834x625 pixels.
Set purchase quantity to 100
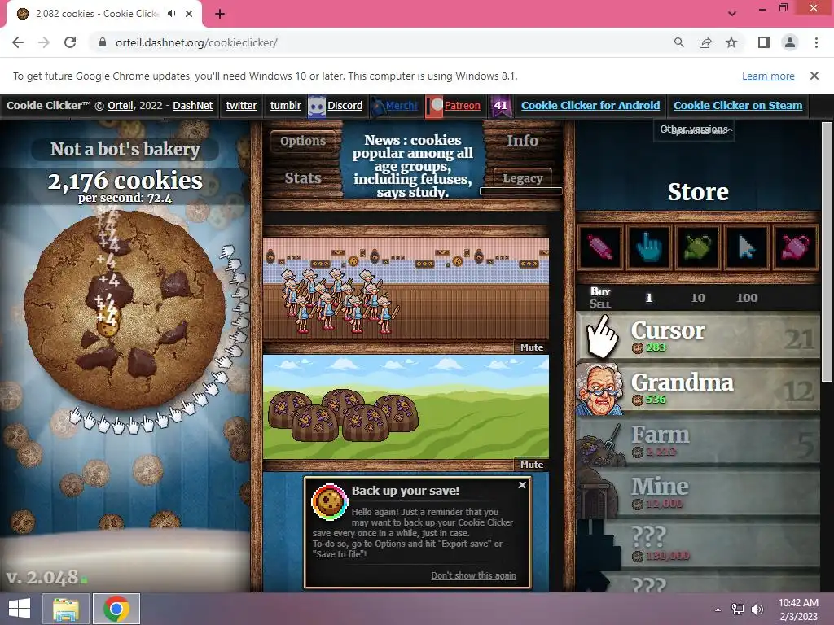pyautogui.click(x=747, y=298)
